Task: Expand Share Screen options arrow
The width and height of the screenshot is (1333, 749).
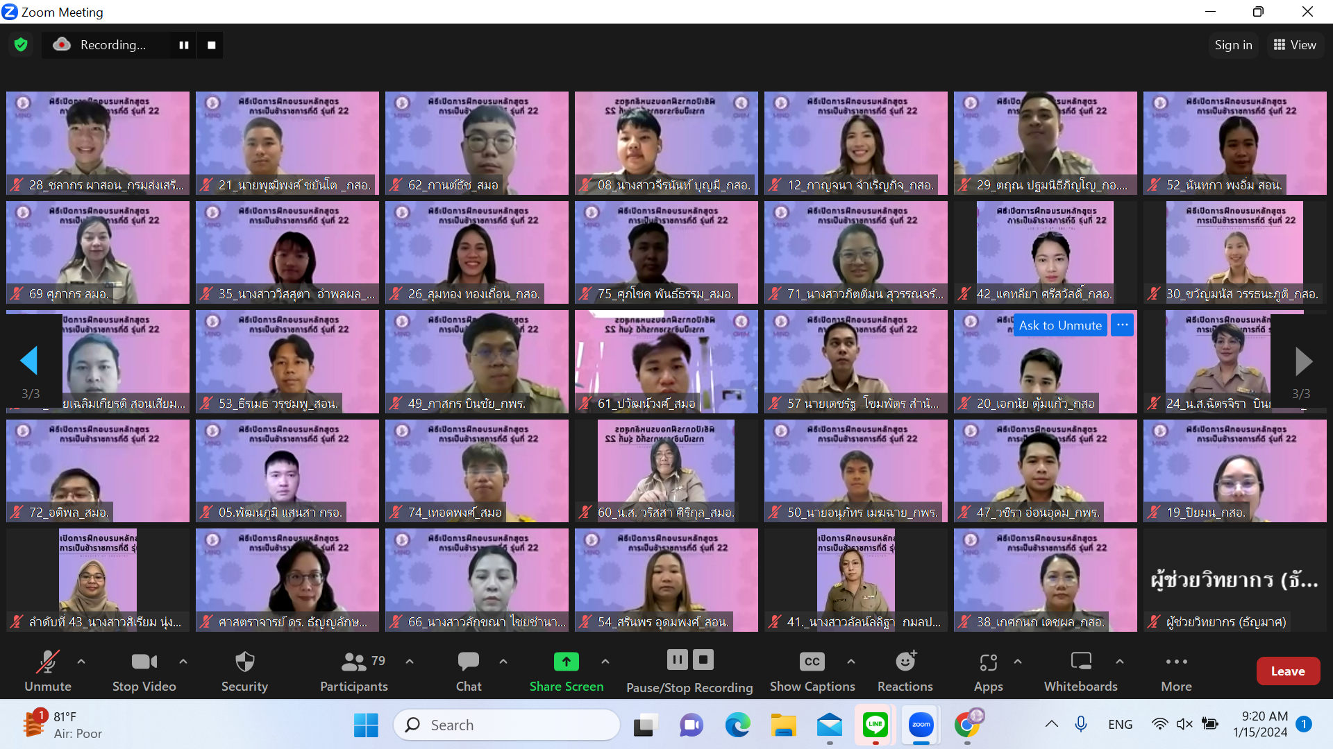Action: [x=605, y=662]
